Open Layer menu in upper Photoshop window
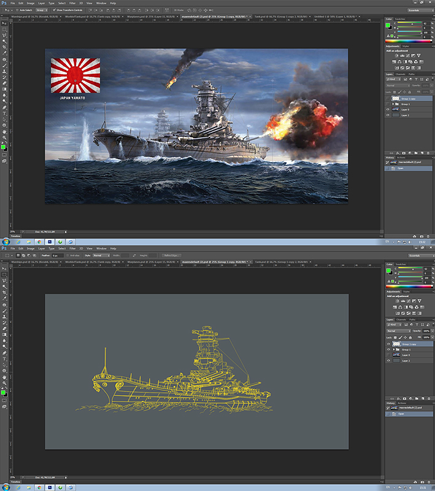 (42, 3)
